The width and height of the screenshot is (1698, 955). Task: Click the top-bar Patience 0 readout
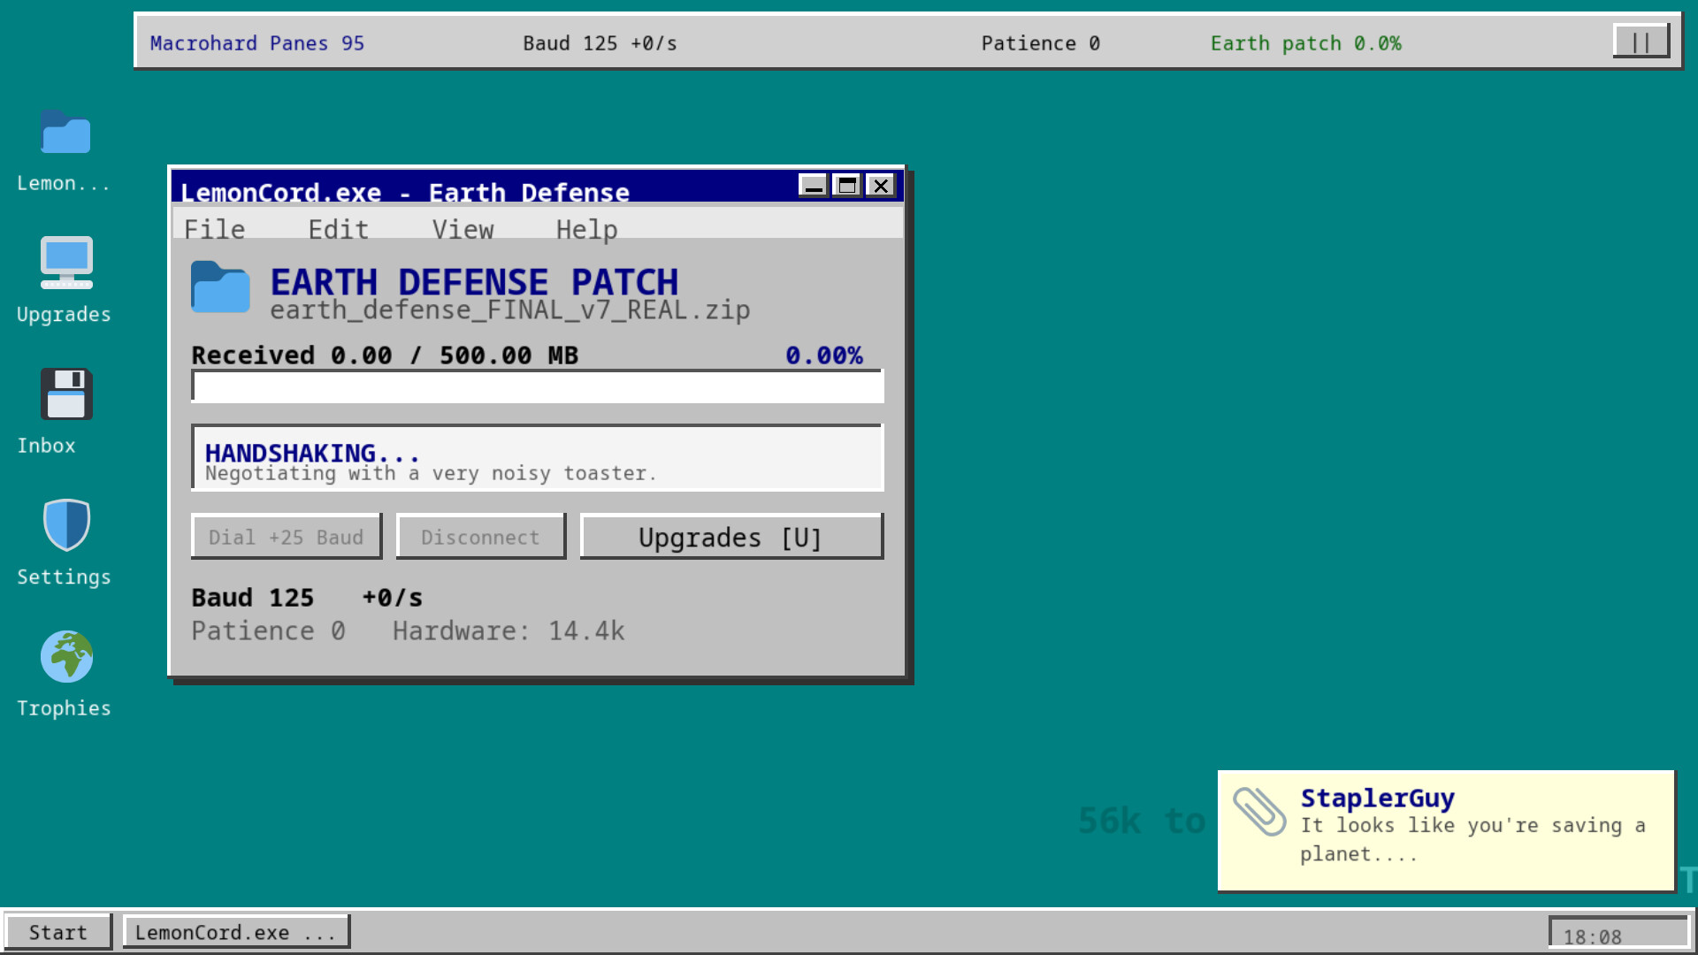pyautogui.click(x=1040, y=43)
